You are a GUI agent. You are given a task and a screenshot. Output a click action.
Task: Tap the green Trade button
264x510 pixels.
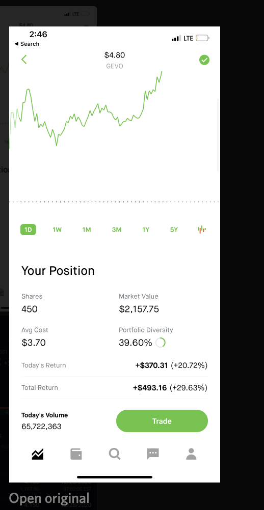(x=162, y=421)
